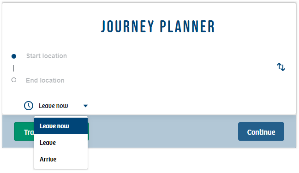Collapse the time dropdown using the caret arrow
This screenshot has height=173, width=299.
[85, 106]
